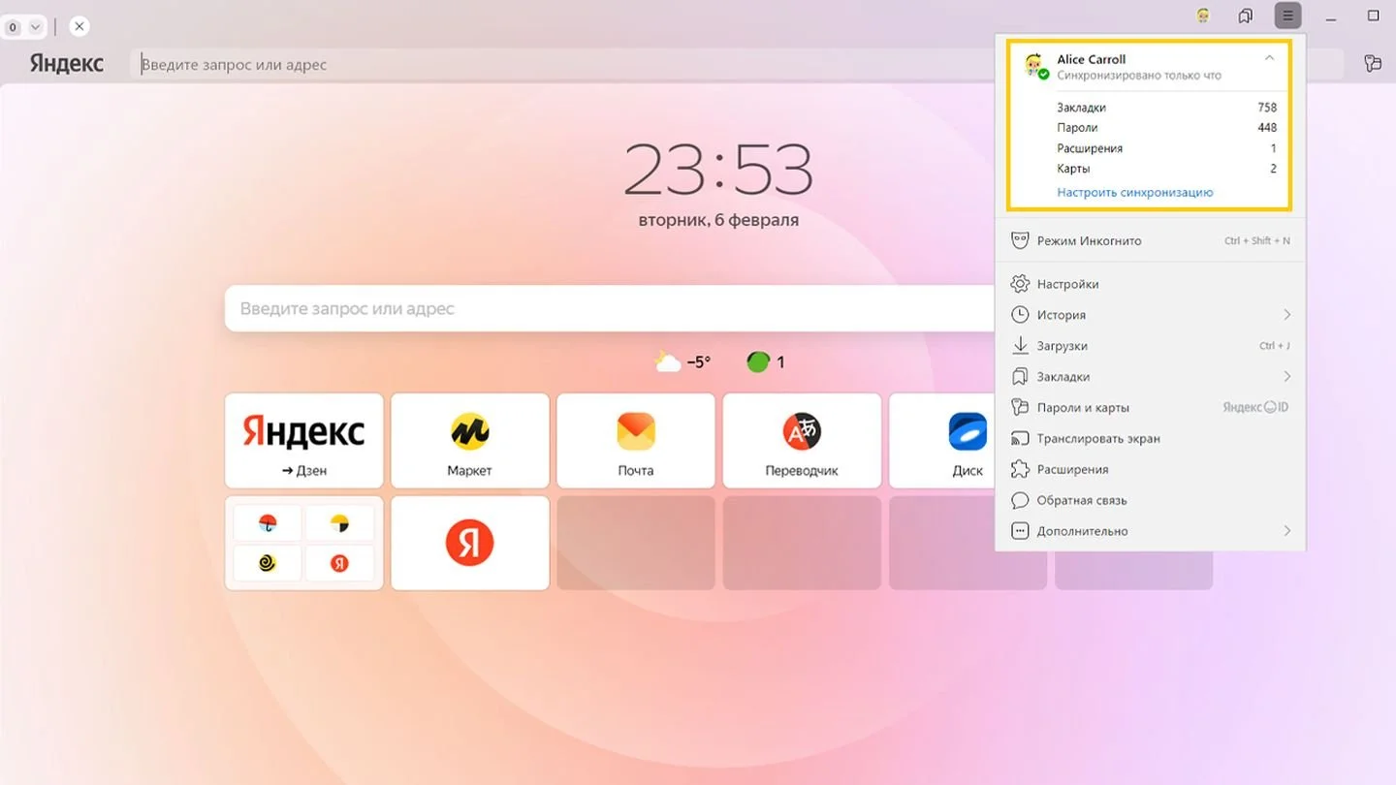Click the Yandex ID label
Image resolution: width=1396 pixels, height=785 pixels.
[1255, 408]
